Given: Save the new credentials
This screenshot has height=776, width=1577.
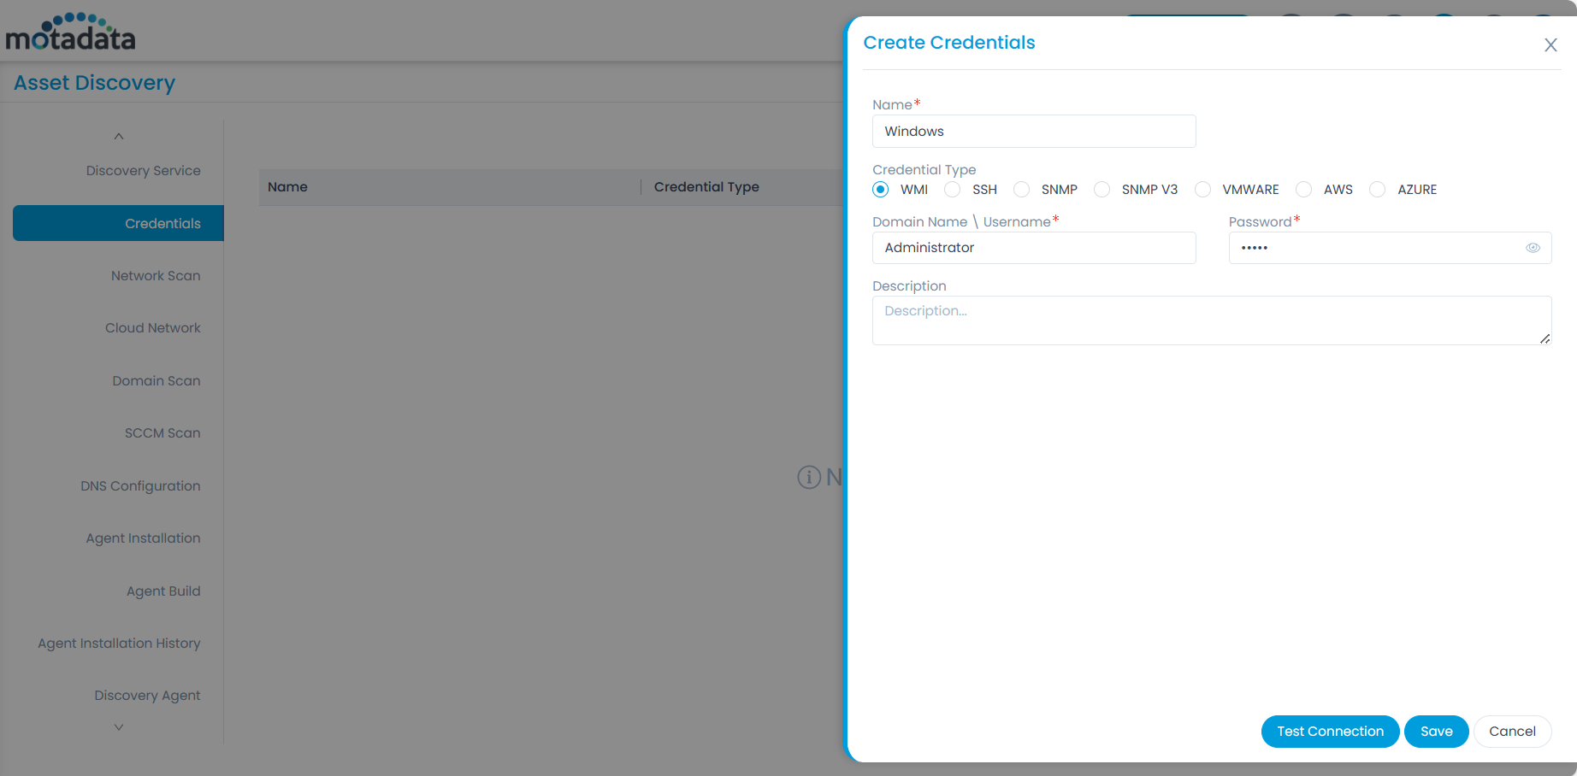Looking at the screenshot, I should (x=1436, y=732).
